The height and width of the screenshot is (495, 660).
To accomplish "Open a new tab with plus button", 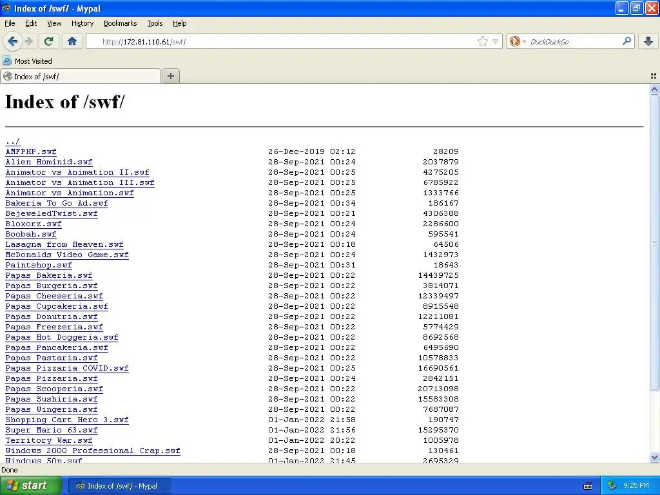I will [170, 76].
